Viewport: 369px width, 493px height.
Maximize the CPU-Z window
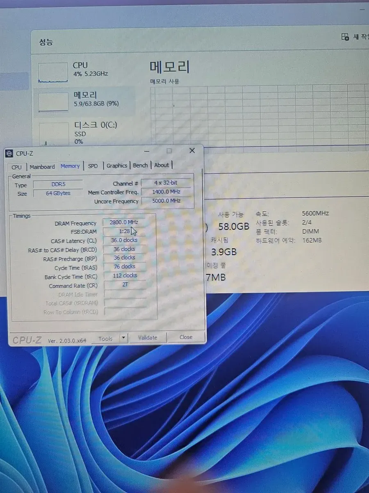tap(169, 151)
